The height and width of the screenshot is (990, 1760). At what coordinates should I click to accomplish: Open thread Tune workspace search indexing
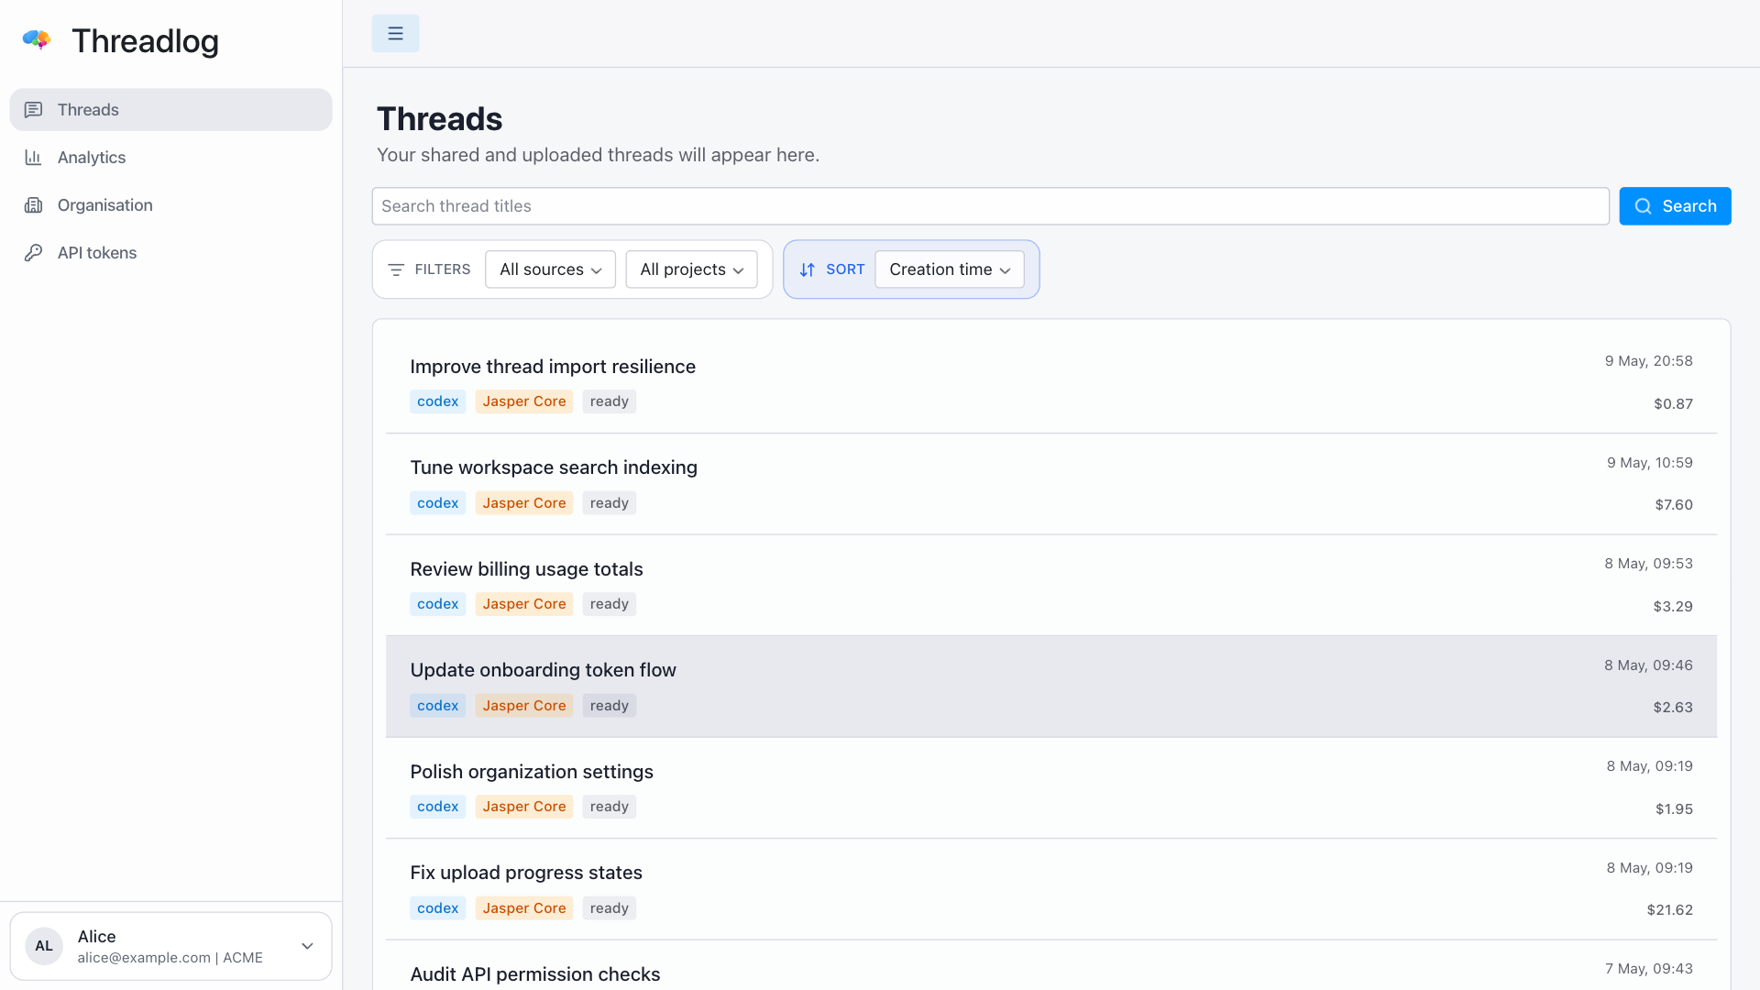click(x=1051, y=484)
